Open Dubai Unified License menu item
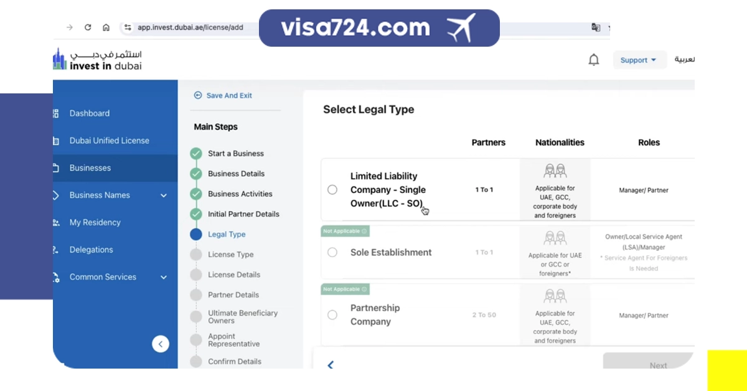747x391 pixels. pos(109,141)
